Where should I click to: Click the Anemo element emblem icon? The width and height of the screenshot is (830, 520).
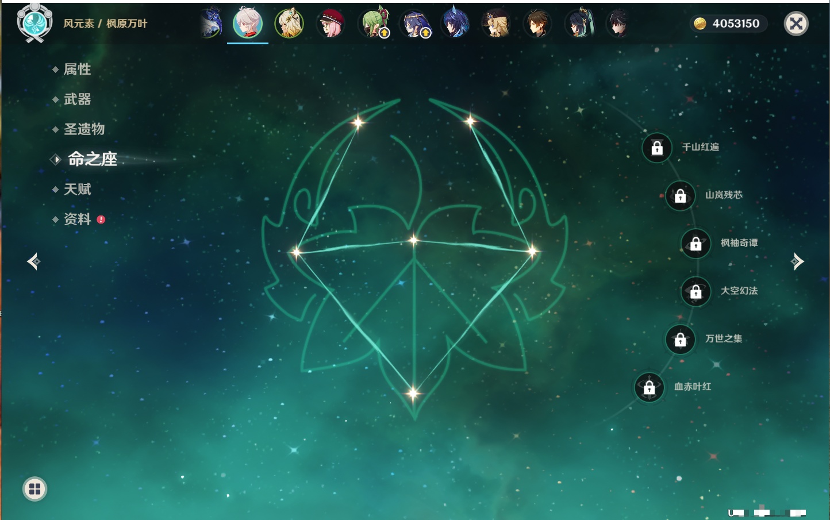click(35, 23)
